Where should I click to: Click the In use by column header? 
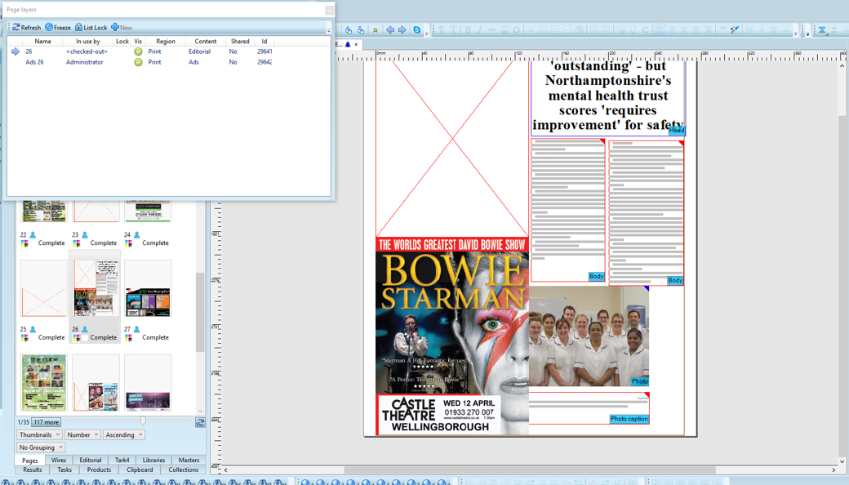87,41
